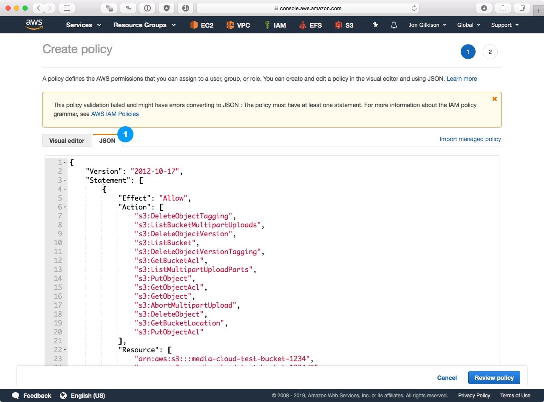Viewport: 544px width, 402px height.
Task: Go to step 1 indicator
Action: (x=468, y=52)
